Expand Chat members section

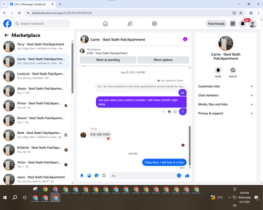pos(226,96)
